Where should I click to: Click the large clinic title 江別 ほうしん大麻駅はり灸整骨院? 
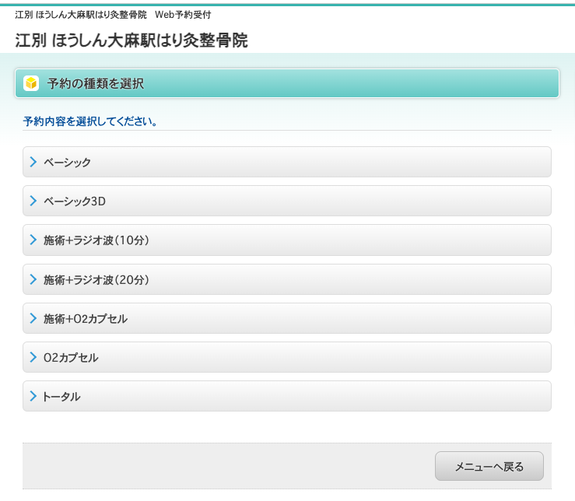pos(131,40)
